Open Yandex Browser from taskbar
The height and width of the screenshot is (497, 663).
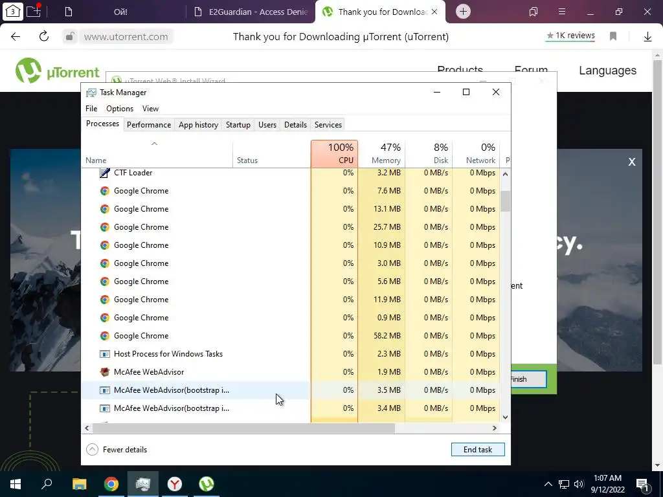click(x=174, y=484)
